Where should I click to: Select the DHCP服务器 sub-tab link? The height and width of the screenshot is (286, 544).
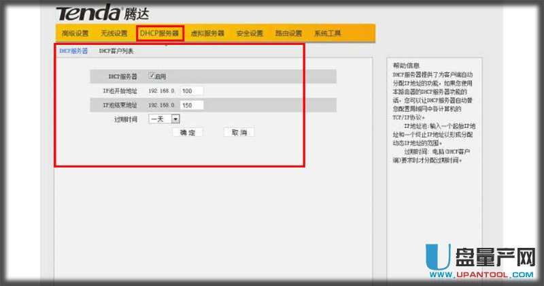(73, 51)
